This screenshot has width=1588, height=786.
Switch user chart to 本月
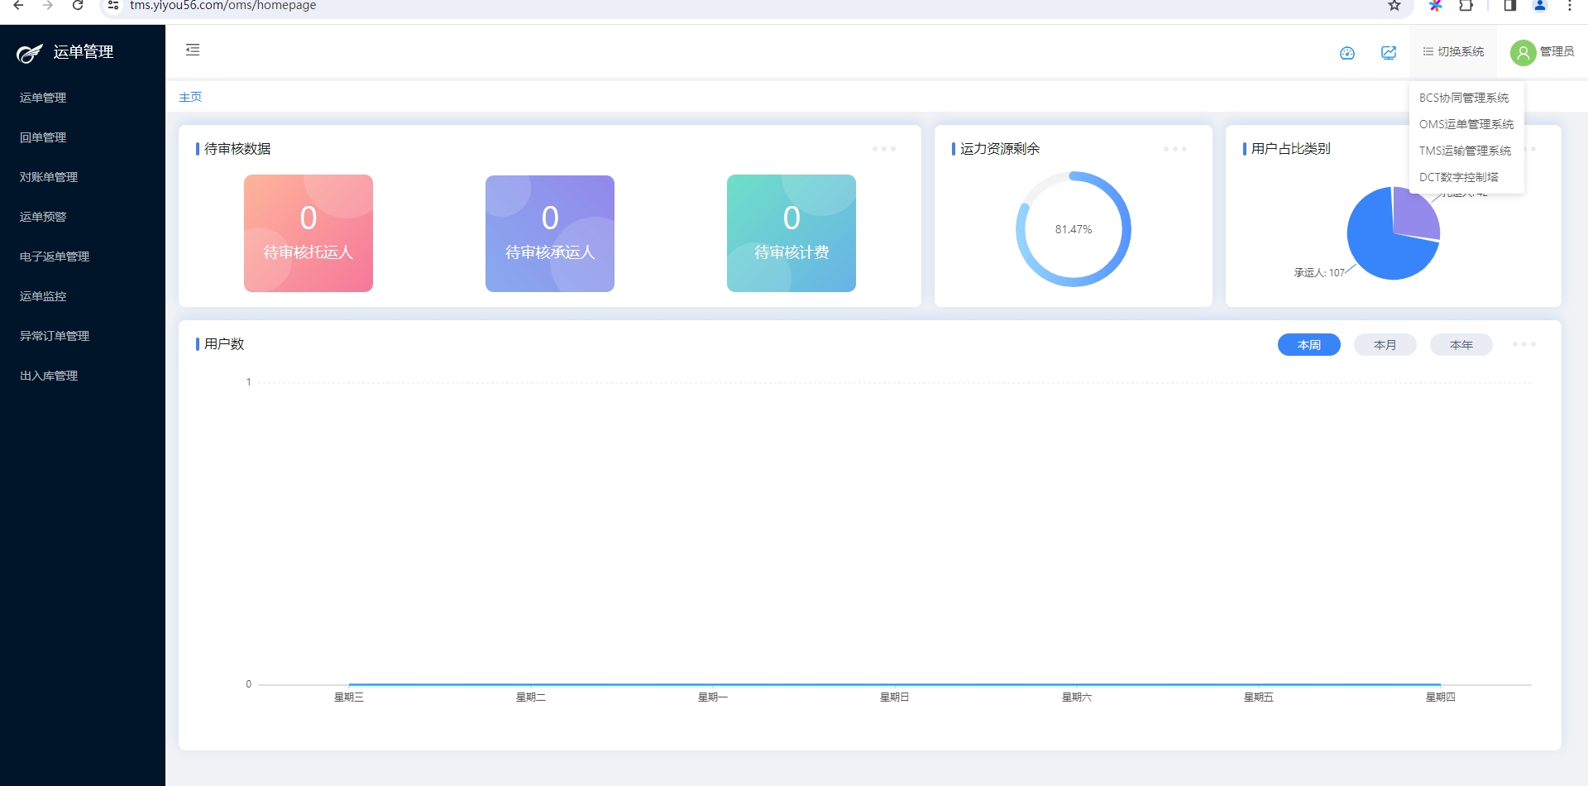pos(1385,345)
